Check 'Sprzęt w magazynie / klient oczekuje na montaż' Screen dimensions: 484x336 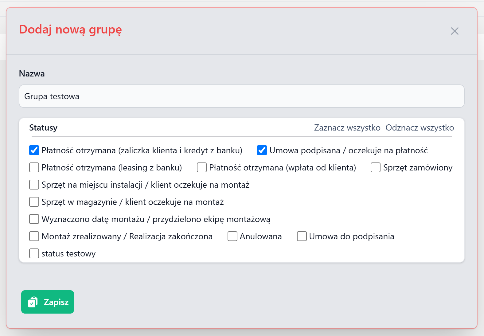click(34, 202)
